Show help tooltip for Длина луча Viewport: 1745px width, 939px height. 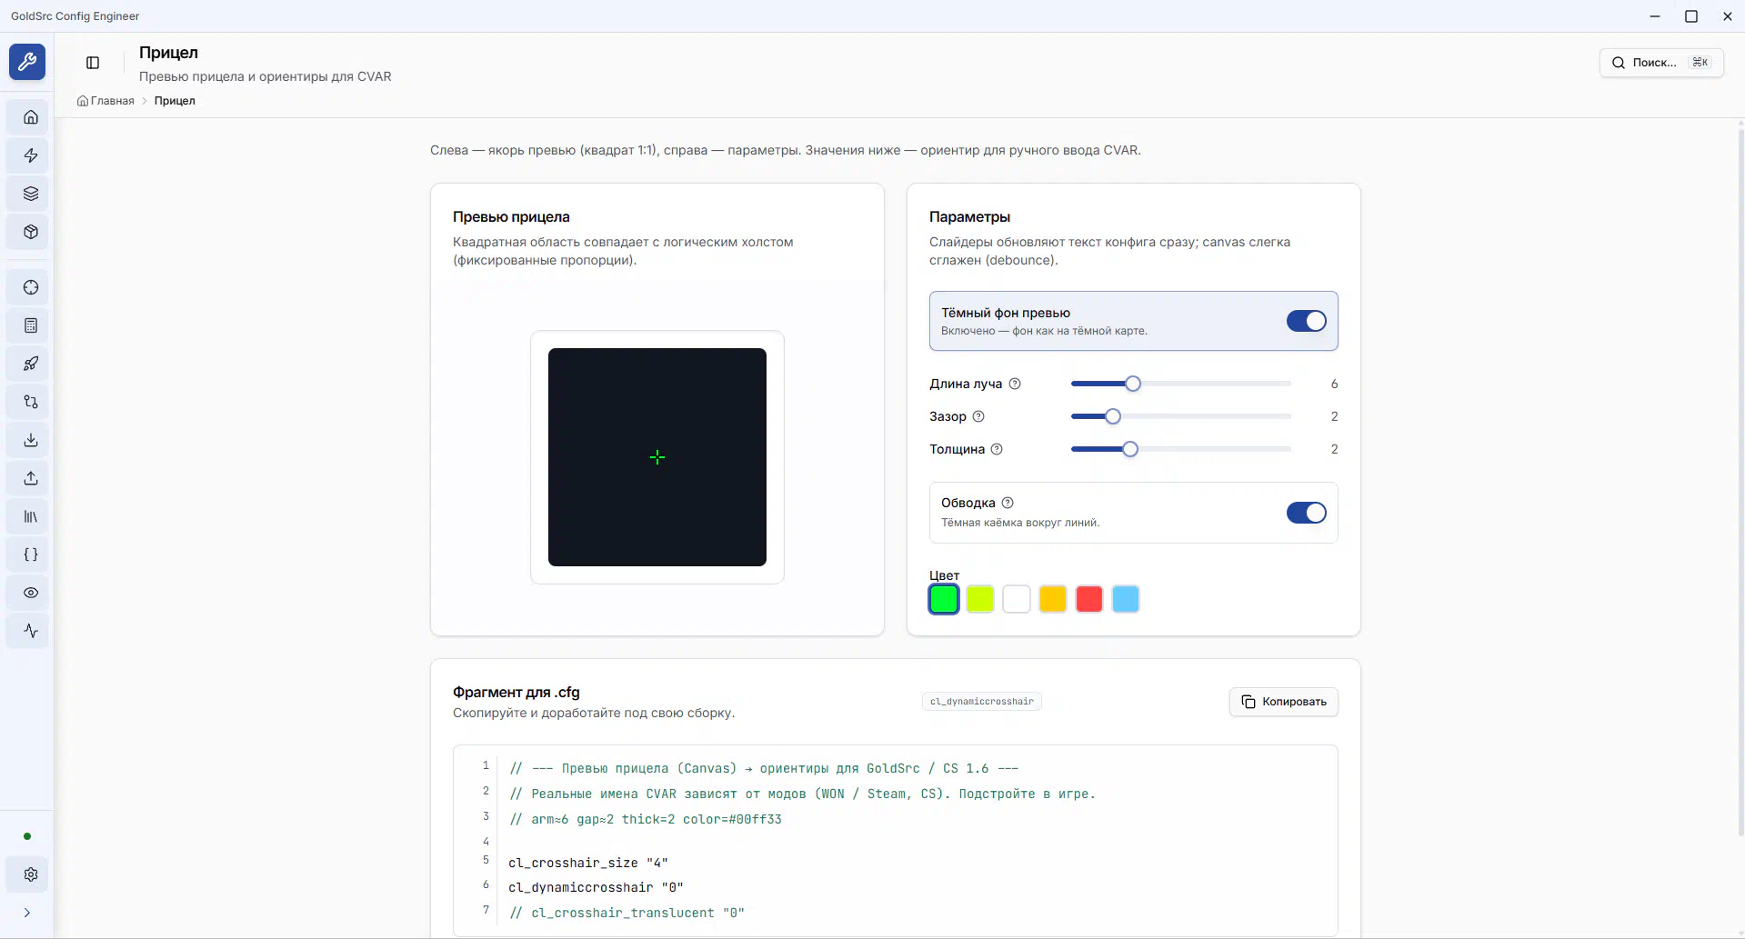tap(1015, 384)
